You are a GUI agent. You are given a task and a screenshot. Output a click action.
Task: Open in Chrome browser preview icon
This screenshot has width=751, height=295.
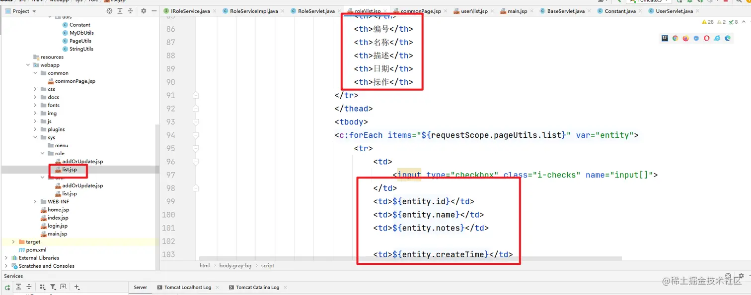(675, 38)
